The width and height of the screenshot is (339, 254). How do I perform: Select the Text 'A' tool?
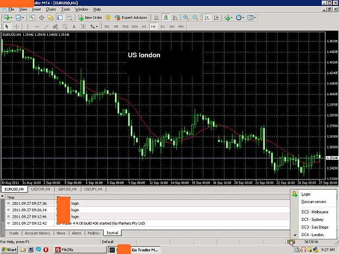(74, 27)
